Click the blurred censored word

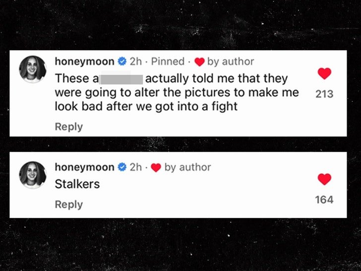point(121,79)
